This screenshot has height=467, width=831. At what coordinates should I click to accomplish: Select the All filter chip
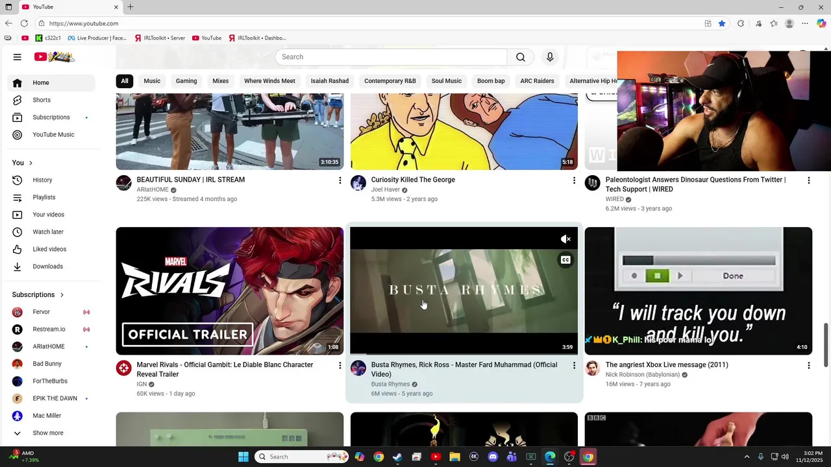[x=125, y=81]
